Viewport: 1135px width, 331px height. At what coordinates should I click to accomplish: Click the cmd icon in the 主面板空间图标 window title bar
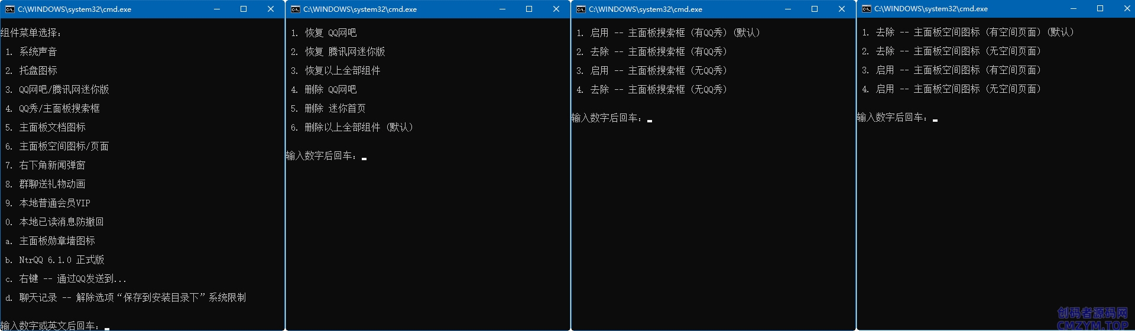[x=867, y=9]
